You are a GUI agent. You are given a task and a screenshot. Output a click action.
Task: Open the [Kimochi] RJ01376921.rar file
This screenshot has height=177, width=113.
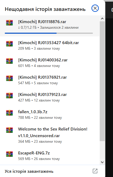coord(50,80)
